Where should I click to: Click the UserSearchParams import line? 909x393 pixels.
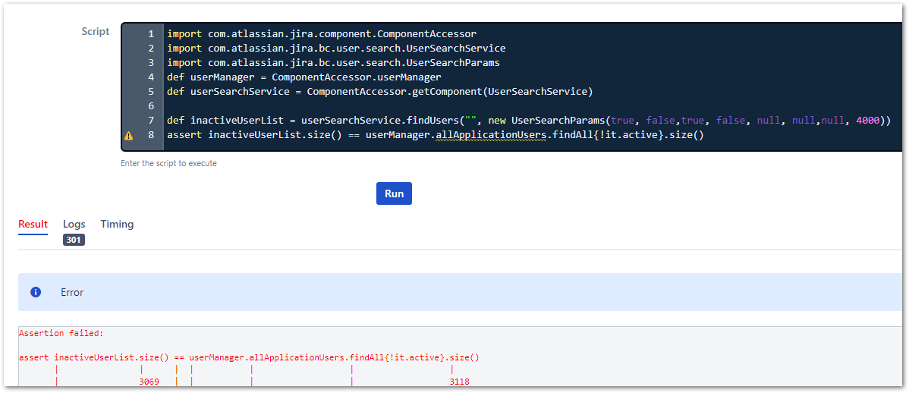[333, 63]
